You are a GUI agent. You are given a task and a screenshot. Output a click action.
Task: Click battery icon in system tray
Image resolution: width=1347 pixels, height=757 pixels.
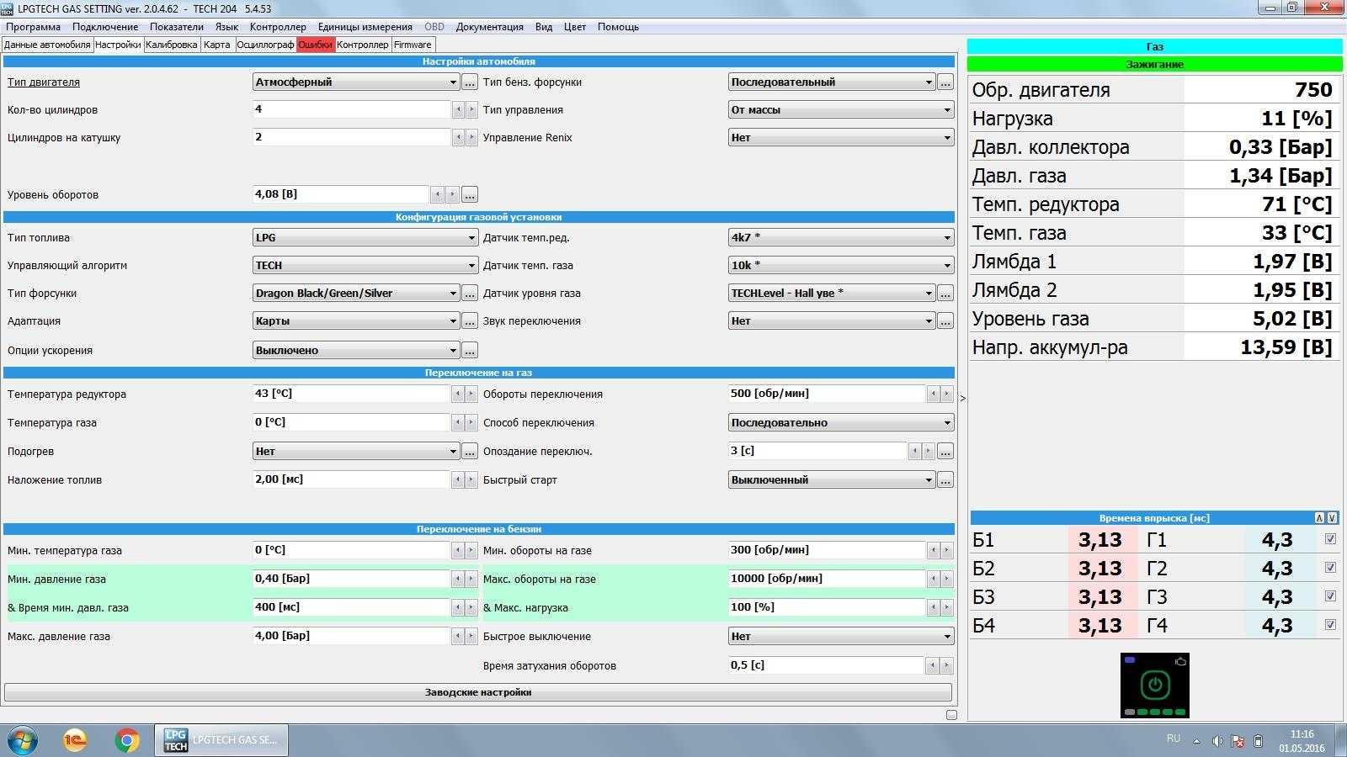(x=1258, y=741)
